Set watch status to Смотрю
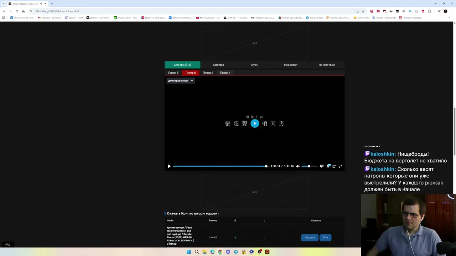Screen dimensions: 456x256 point(218,65)
